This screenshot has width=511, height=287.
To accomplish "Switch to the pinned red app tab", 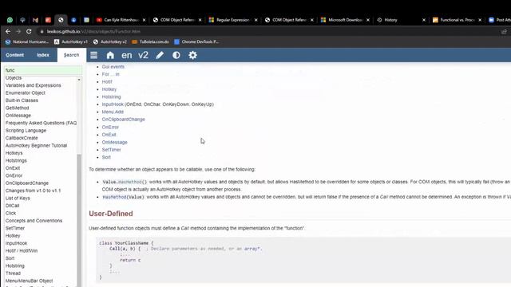I will [x=48, y=20].
